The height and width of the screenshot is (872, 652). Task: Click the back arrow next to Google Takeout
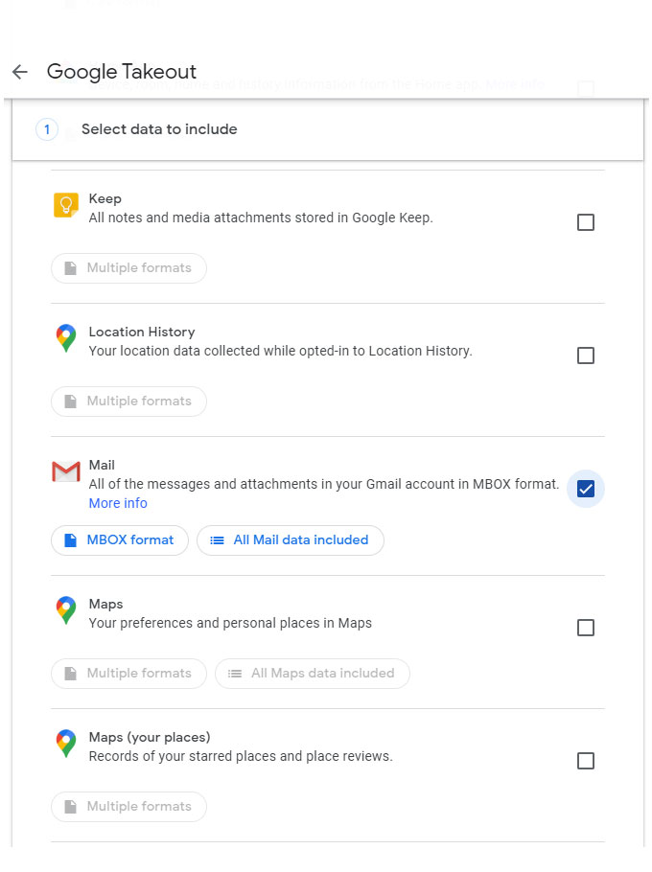(x=19, y=72)
